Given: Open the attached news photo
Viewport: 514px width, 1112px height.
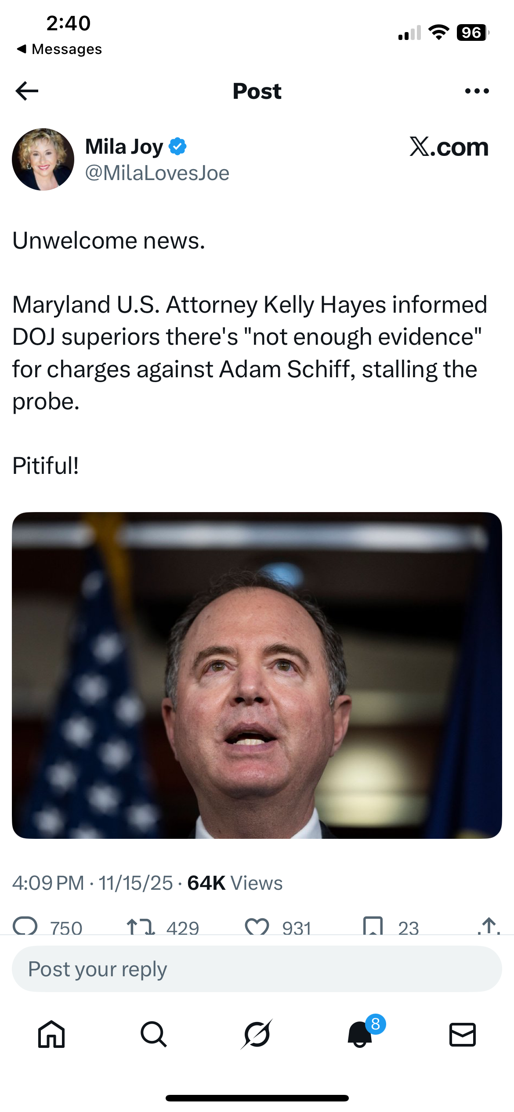Looking at the screenshot, I should point(257,675).
